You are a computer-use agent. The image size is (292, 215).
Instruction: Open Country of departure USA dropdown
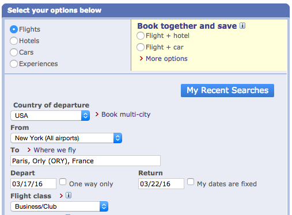coord(50,116)
